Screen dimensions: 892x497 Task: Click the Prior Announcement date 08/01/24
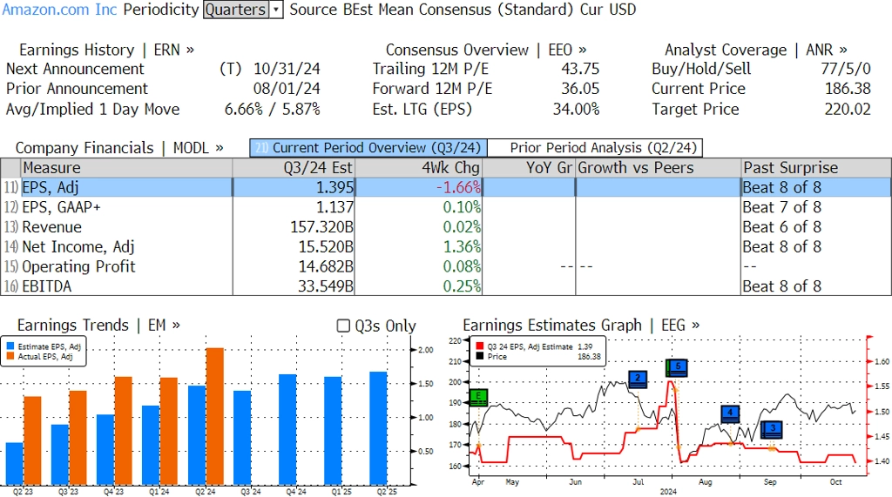coord(287,89)
